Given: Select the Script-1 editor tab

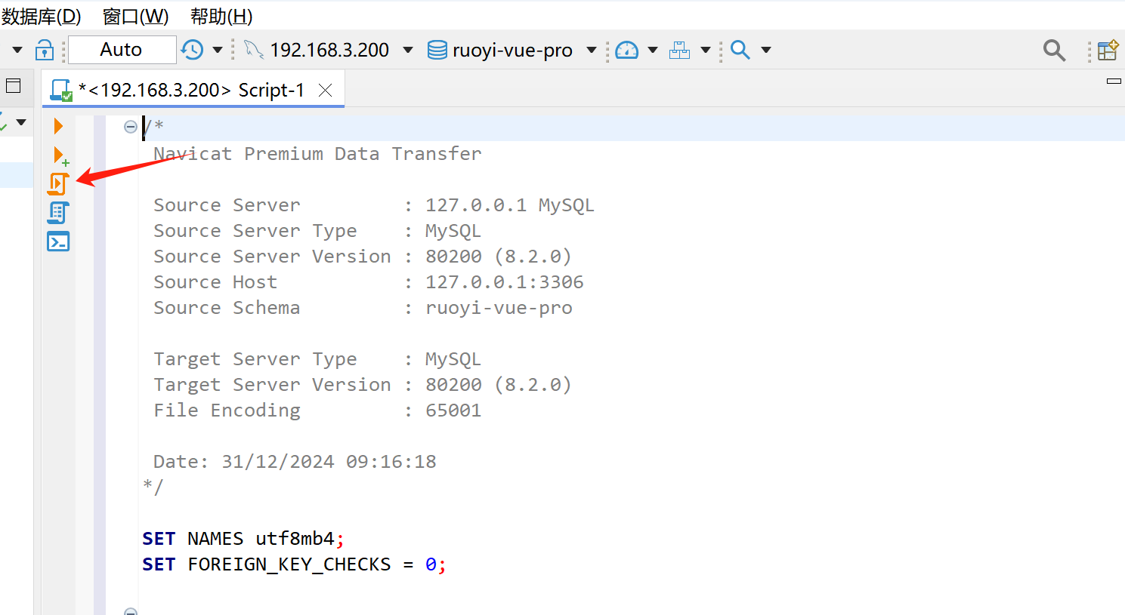Looking at the screenshot, I should 192,91.
